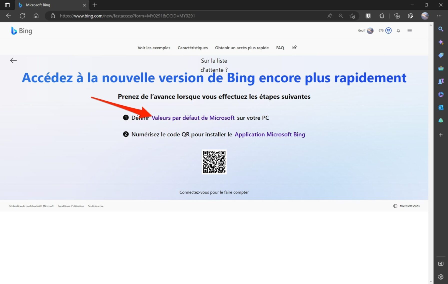Screen dimensions: 448x284
Task: Click 'Sur la liste d'attente ?' text
Action: click(x=214, y=65)
